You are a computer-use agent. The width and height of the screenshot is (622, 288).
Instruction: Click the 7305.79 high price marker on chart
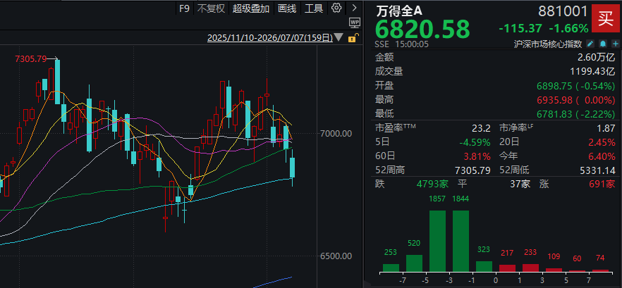(30, 59)
